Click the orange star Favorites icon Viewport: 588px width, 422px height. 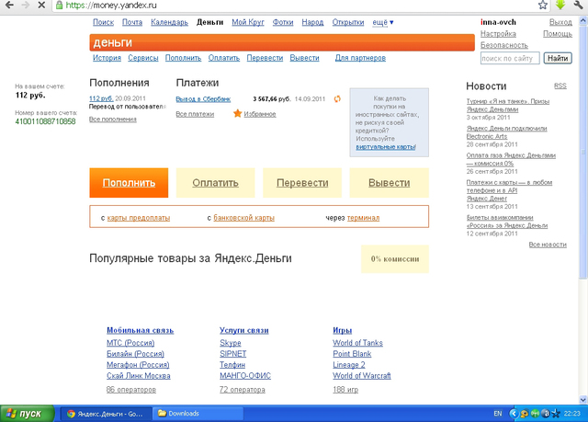coord(237,113)
